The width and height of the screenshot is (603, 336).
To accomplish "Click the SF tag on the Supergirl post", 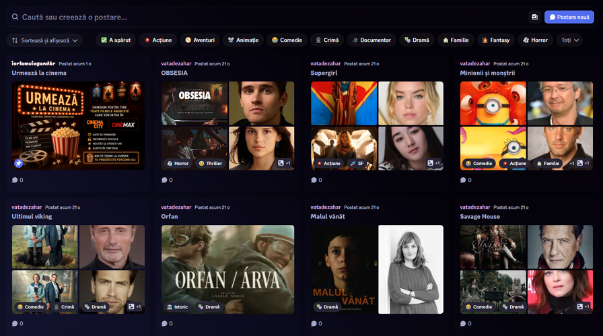I will 357,163.
